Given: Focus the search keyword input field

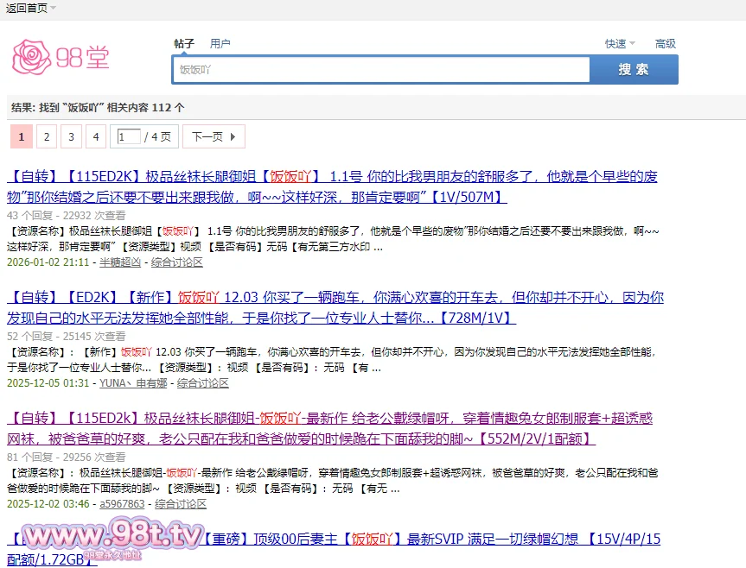Looking at the screenshot, I should coord(380,70).
